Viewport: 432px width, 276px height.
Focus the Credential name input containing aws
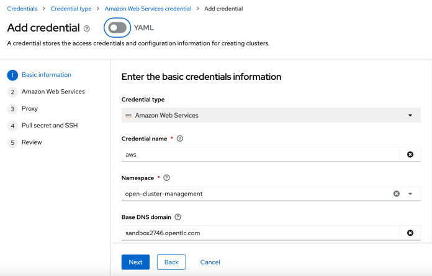261,154
